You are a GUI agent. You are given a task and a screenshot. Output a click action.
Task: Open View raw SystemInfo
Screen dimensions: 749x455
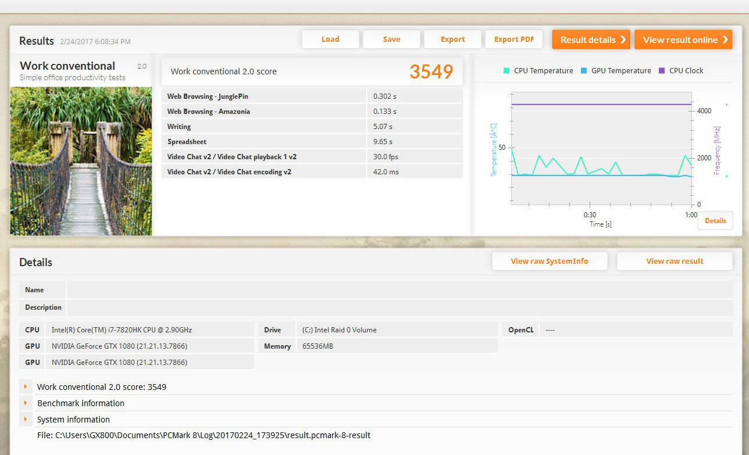[x=549, y=261]
